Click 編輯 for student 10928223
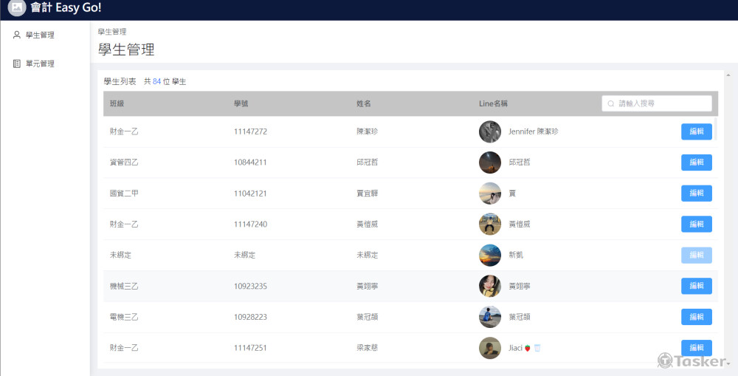The width and height of the screenshot is (738, 376). click(x=696, y=317)
